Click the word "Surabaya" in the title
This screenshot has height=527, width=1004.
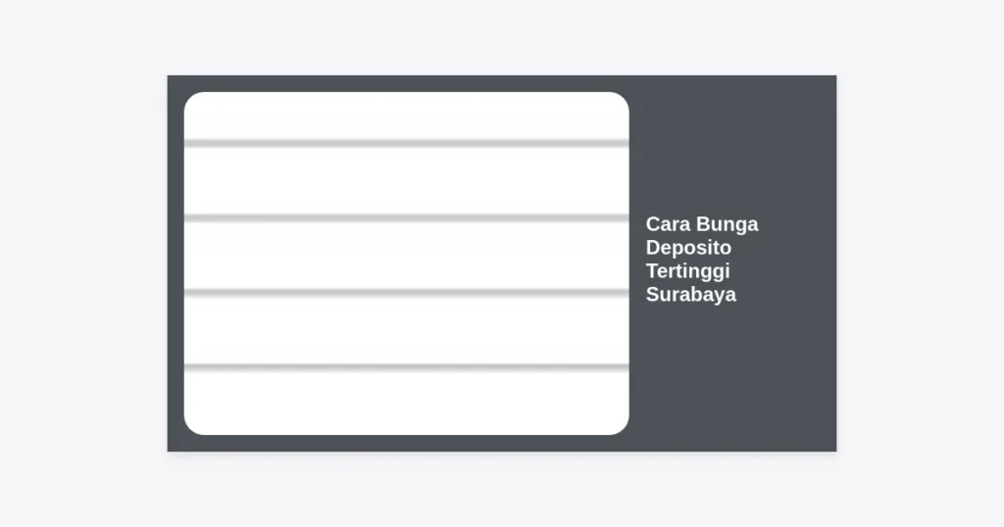pyautogui.click(x=690, y=295)
